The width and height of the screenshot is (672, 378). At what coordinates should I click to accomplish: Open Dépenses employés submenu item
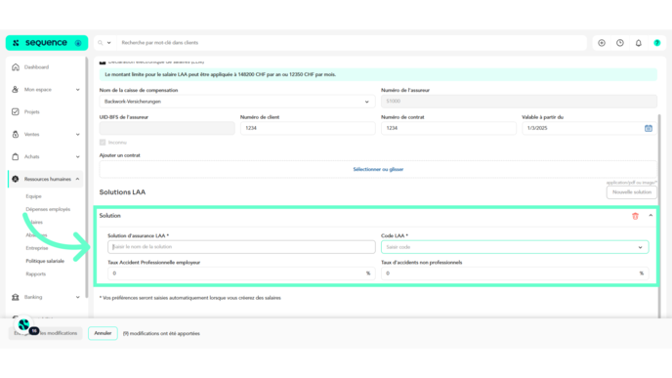click(48, 209)
